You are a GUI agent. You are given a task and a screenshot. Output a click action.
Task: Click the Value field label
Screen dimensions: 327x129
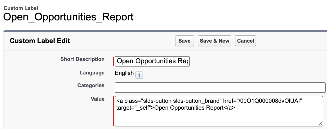pyautogui.click(x=97, y=99)
